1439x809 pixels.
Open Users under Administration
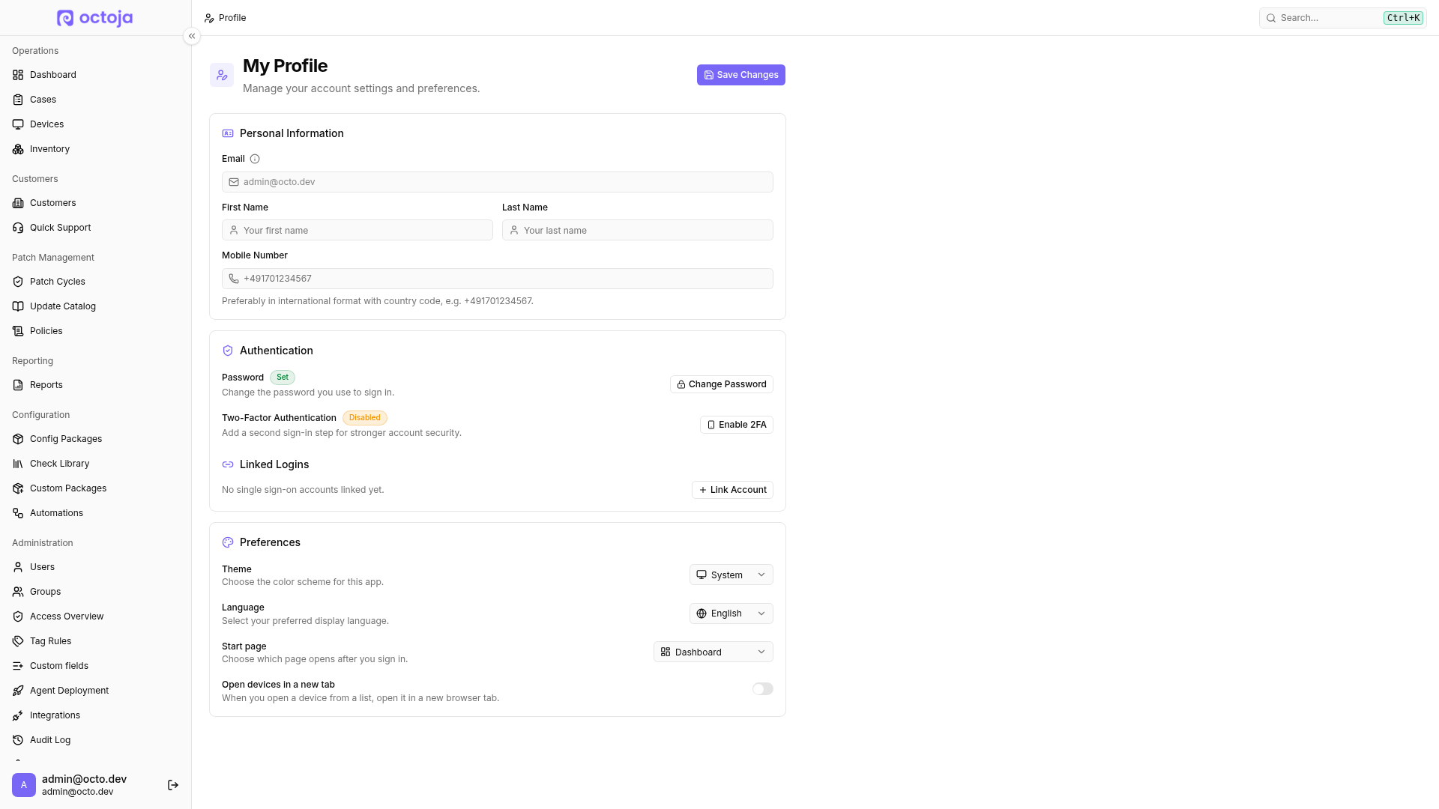(96, 567)
